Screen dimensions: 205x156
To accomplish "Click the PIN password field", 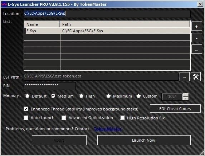I will point(50,86).
